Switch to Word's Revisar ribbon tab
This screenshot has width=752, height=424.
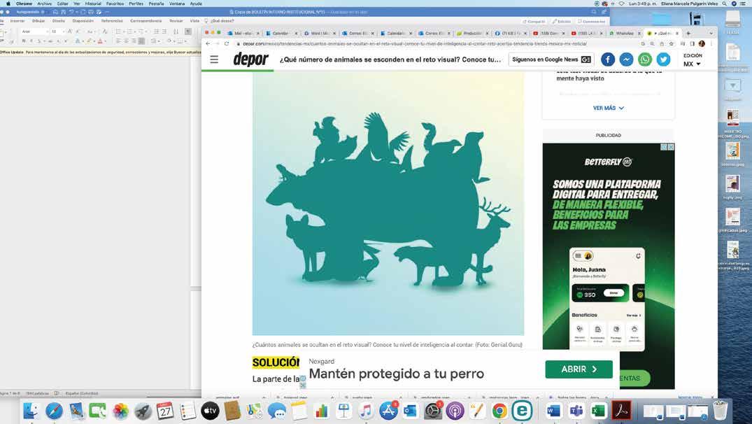pyautogui.click(x=176, y=21)
